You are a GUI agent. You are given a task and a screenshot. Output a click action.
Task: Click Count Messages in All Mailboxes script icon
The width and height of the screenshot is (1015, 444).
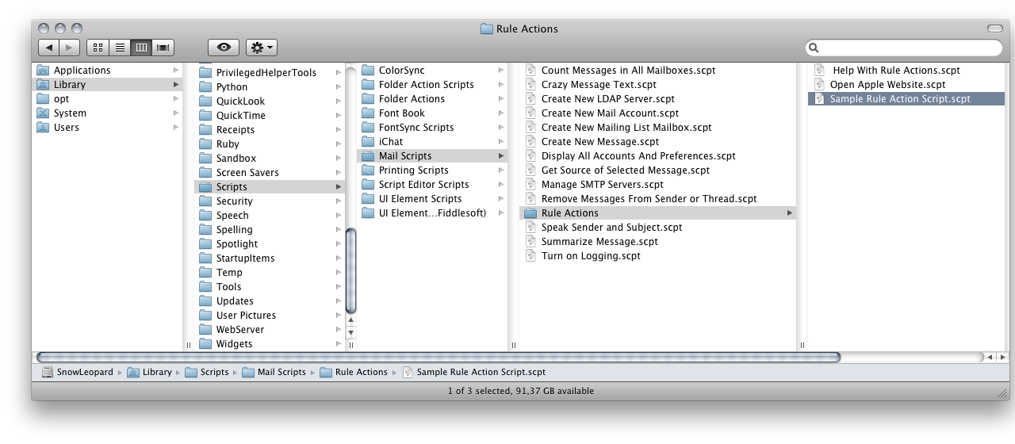tap(532, 71)
